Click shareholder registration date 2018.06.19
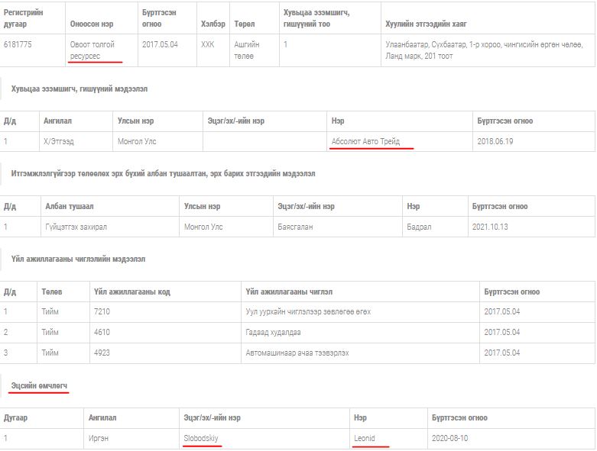 point(496,141)
